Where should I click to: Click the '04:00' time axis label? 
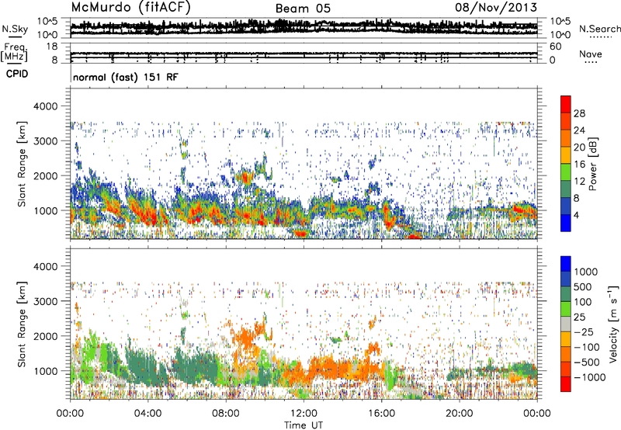tap(147, 414)
